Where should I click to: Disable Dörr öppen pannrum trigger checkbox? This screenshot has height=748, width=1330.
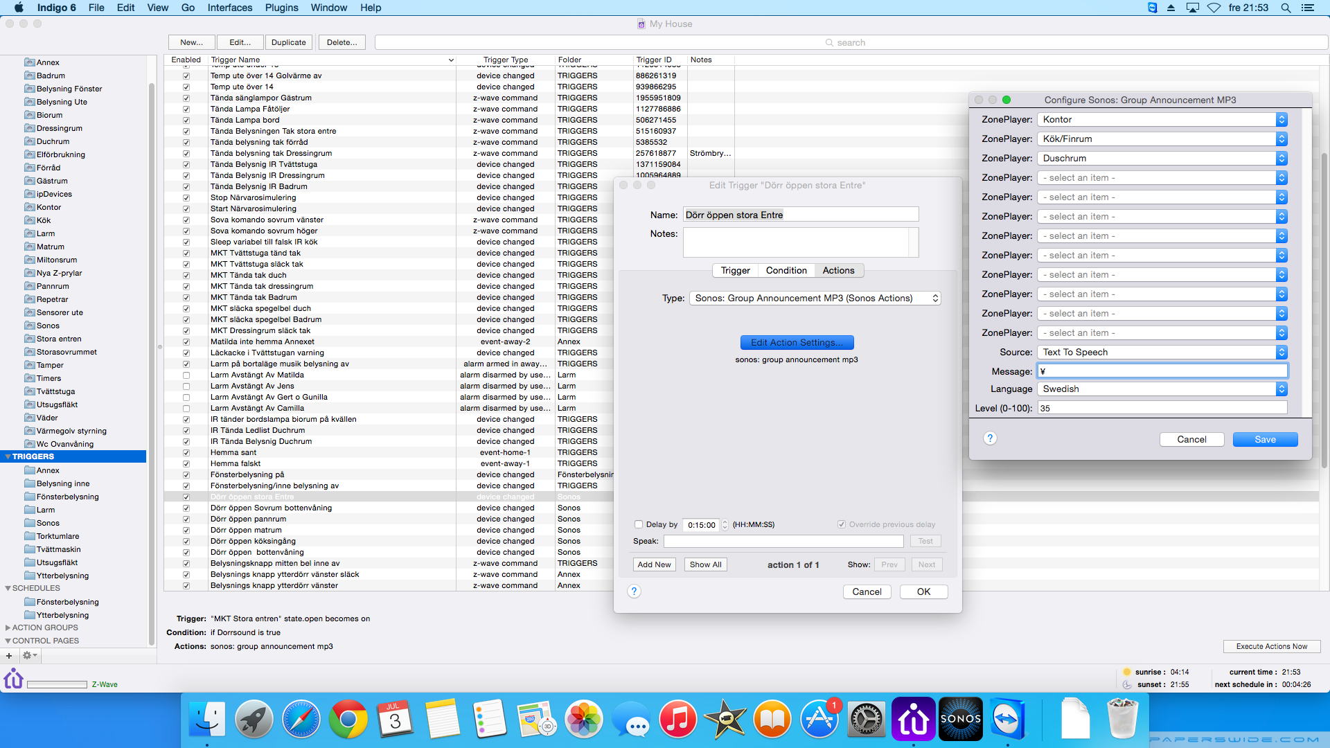pos(186,519)
